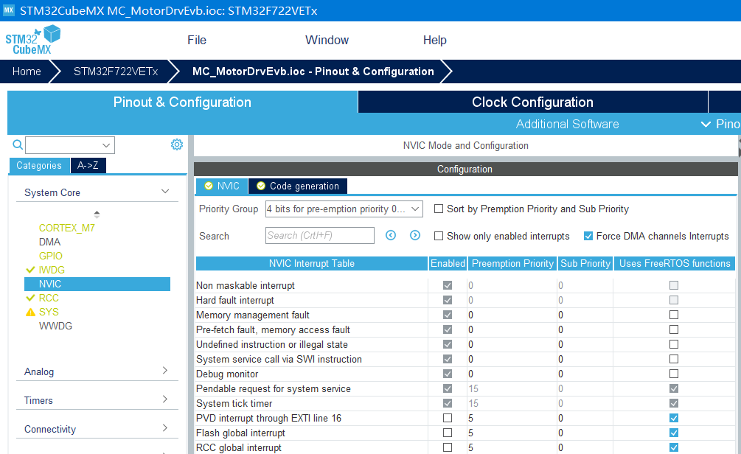Select WWDG in System Core

[x=55, y=326]
